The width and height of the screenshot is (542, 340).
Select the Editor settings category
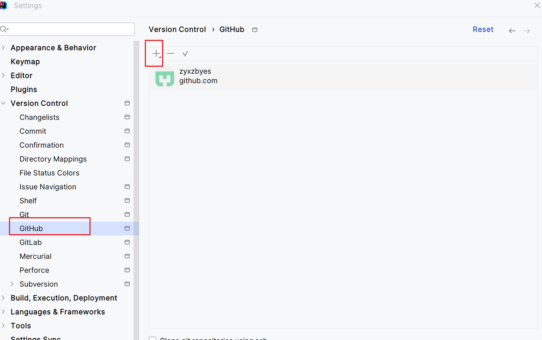[x=22, y=76]
